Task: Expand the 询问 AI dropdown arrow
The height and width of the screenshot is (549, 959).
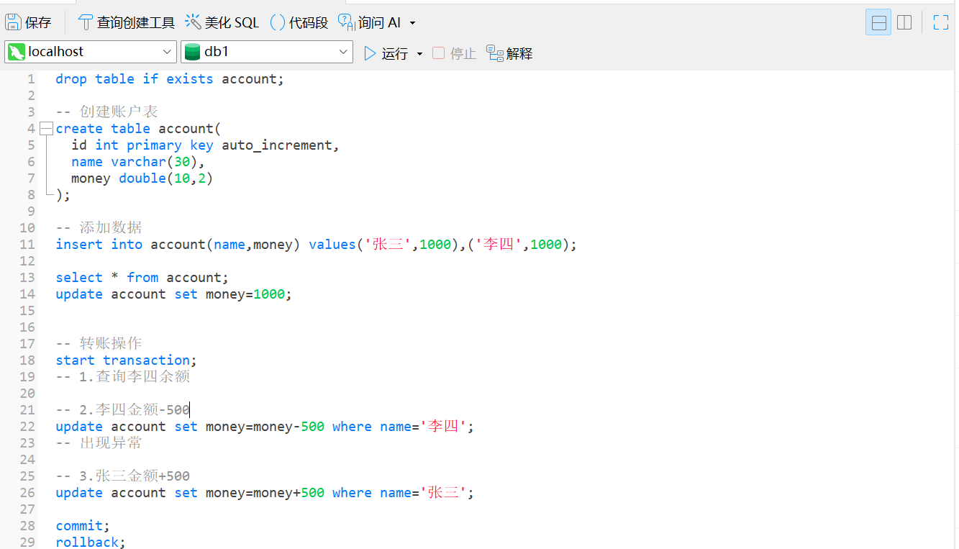Action: pos(413,23)
